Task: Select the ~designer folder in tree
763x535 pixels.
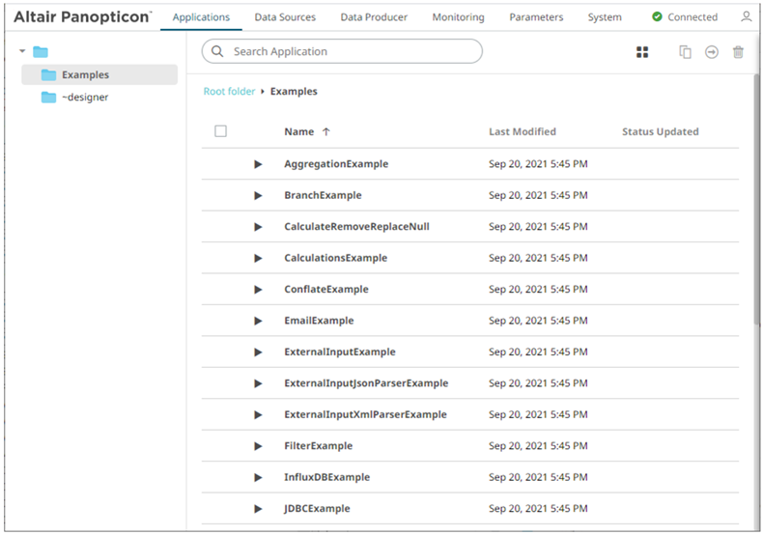Action: coord(84,98)
